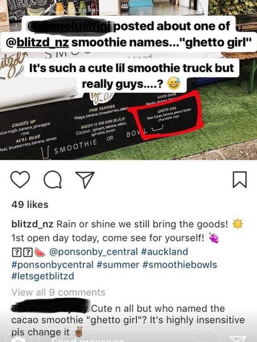View the 49 likes list

30,204
